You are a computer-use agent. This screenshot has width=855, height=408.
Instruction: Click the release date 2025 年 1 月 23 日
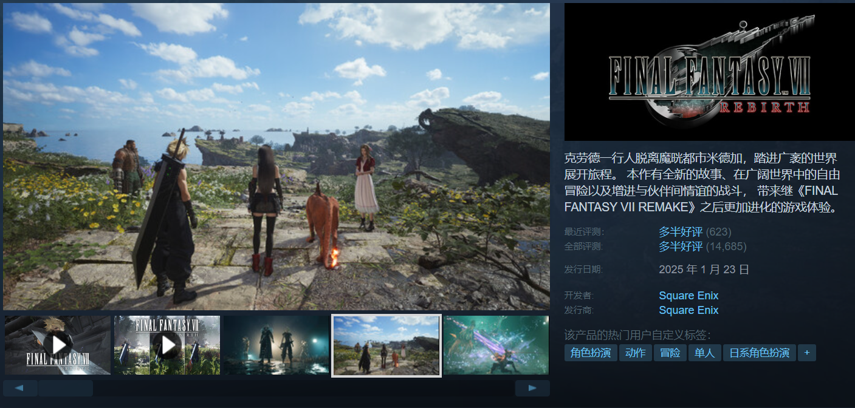click(x=704, y=270)
